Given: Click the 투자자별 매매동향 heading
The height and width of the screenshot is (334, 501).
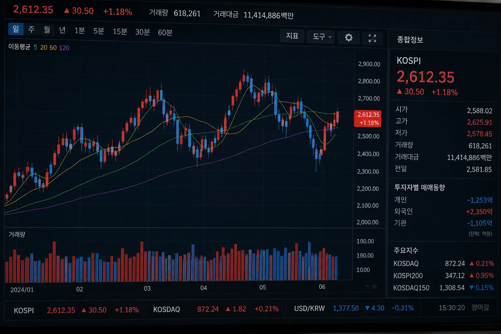Looking at the screenshot, I should click(x=419, y=188).
